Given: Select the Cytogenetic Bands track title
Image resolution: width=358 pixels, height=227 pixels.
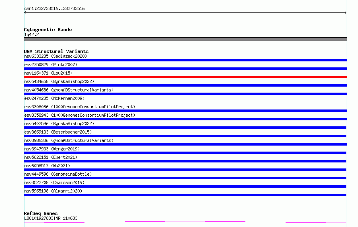Looking at the screenshot, I should [48, 30].
